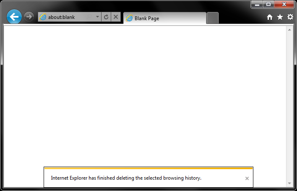The height and width of the screenshot is (191, 297).
Task: Maximize the Internet Explorer window
Action: click(x=268, y=4)
